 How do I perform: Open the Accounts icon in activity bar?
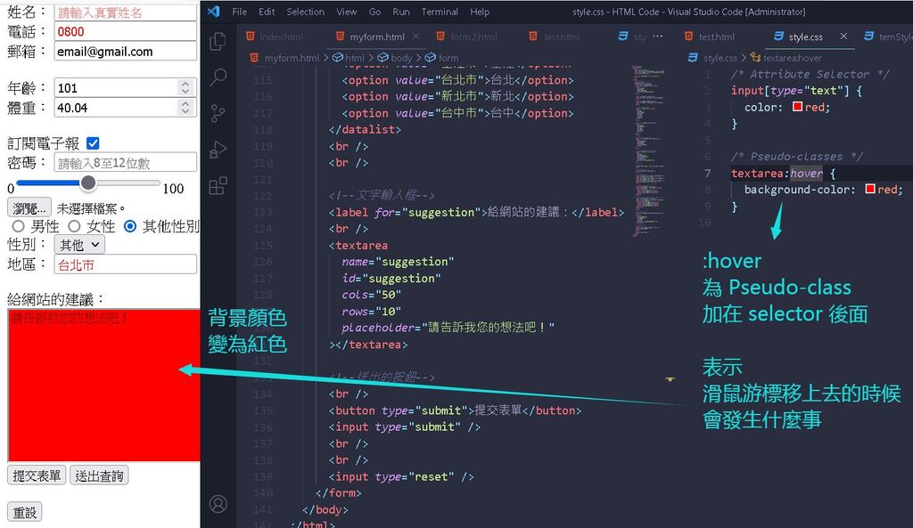pyautogui.click(x=218, y=504)
